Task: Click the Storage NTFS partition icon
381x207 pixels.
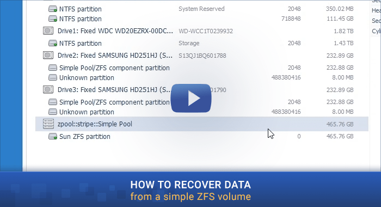Action: coord(53,43)
